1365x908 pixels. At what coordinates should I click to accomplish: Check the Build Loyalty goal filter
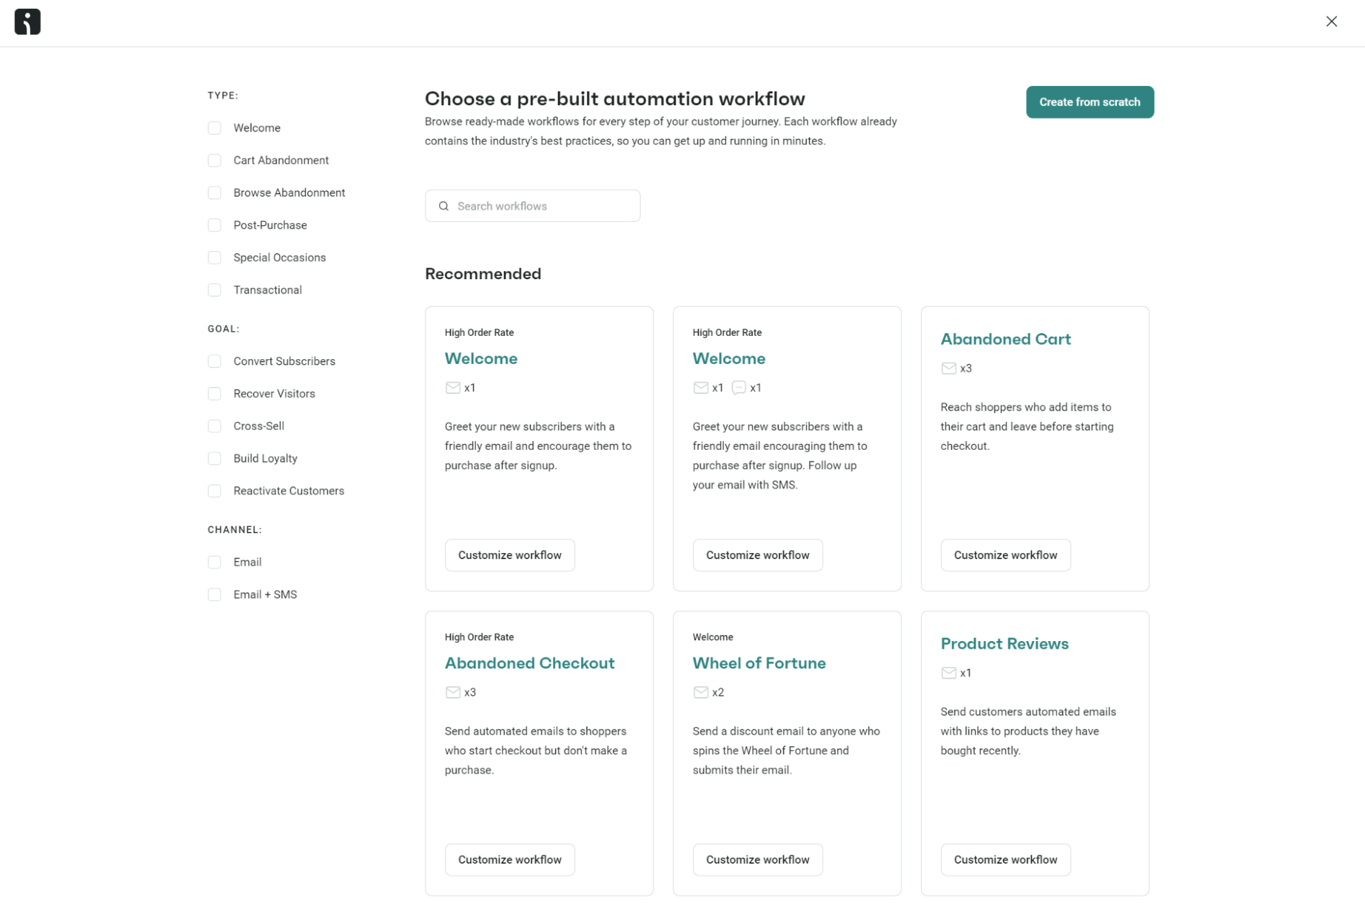click(214, 458)
